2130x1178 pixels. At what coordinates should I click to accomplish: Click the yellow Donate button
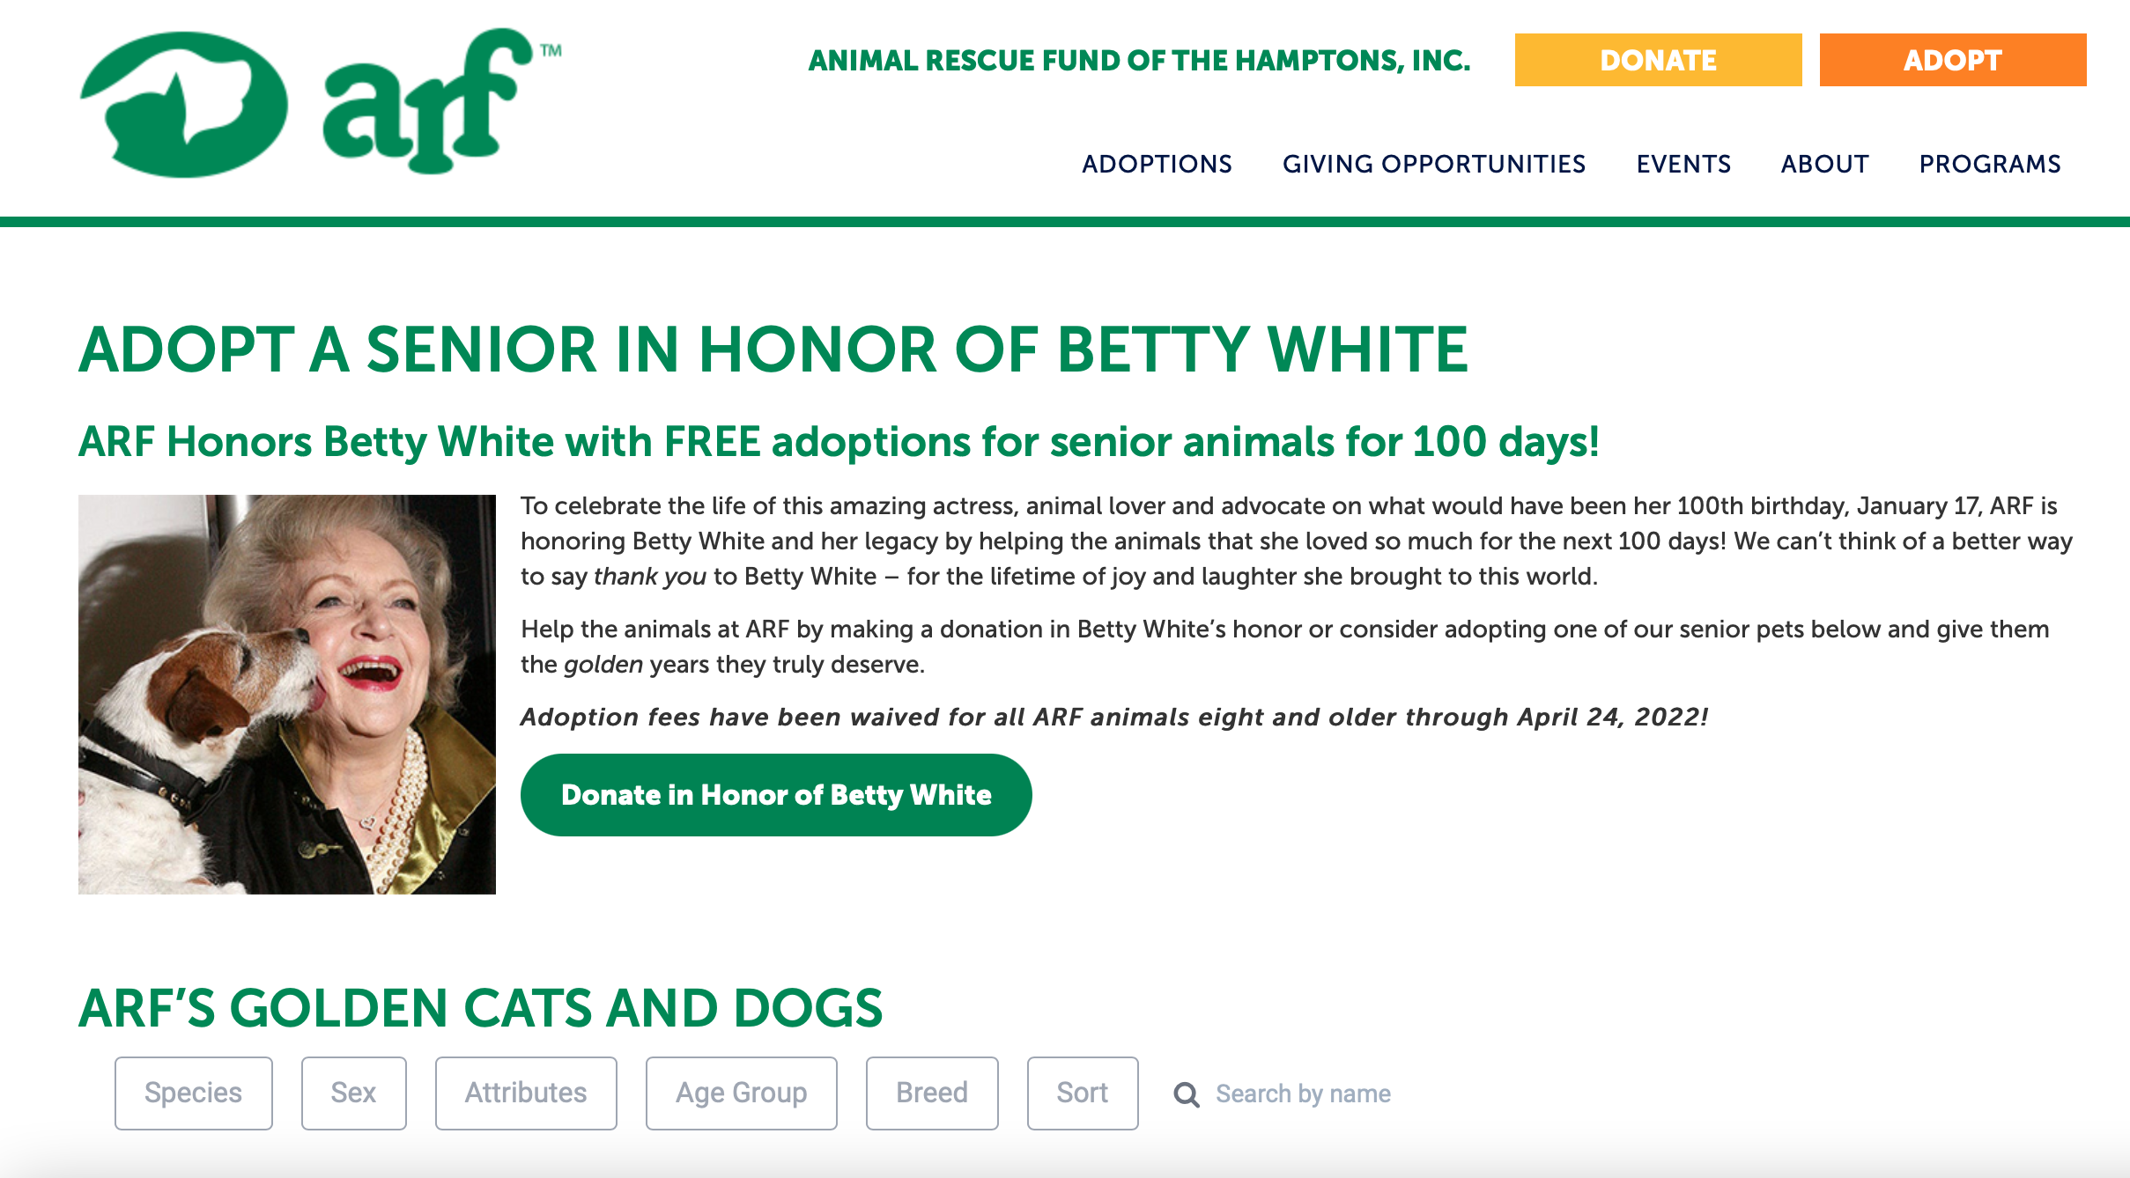coord(1658,60)
